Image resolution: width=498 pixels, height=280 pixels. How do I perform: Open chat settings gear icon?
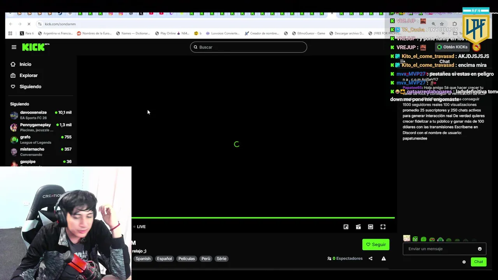(464, 262)
